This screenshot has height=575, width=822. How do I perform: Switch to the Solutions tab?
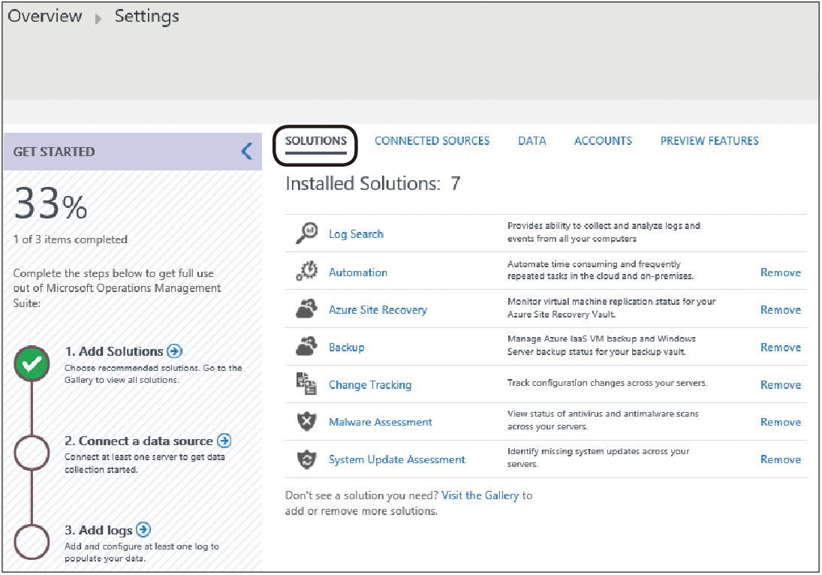point(315,141)
